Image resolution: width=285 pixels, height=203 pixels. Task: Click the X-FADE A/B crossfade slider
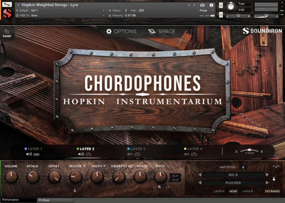click(249, 151)
